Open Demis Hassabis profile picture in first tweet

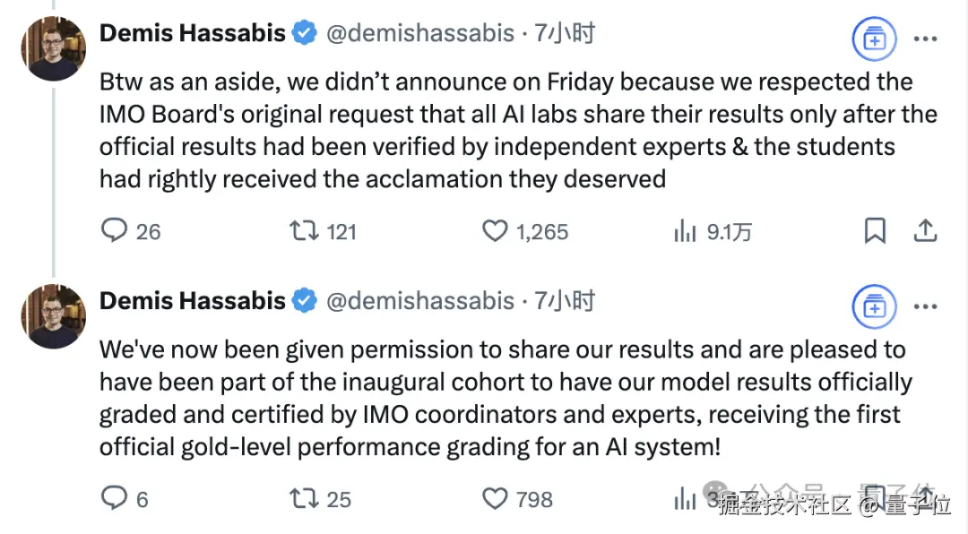click(54, 48)
